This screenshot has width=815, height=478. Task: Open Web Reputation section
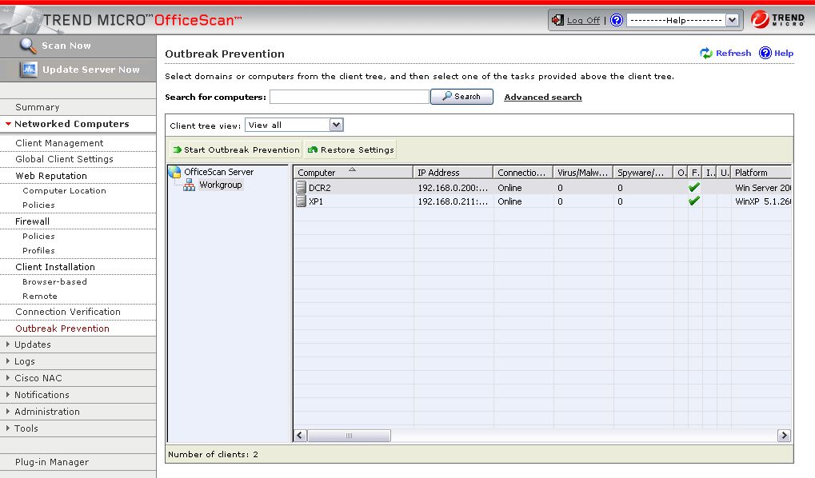point(51,176)
